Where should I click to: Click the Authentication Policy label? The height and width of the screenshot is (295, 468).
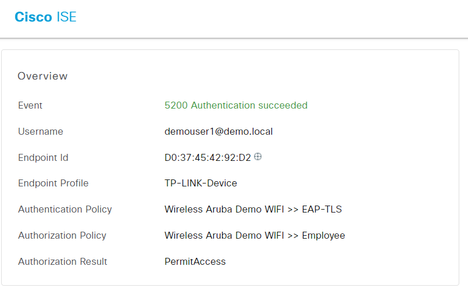[65, 210]
